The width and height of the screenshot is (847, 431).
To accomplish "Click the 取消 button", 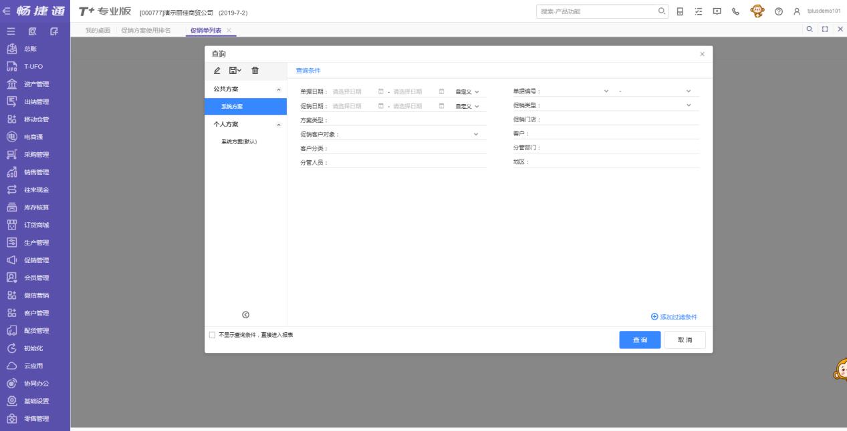I will point(685,340).
